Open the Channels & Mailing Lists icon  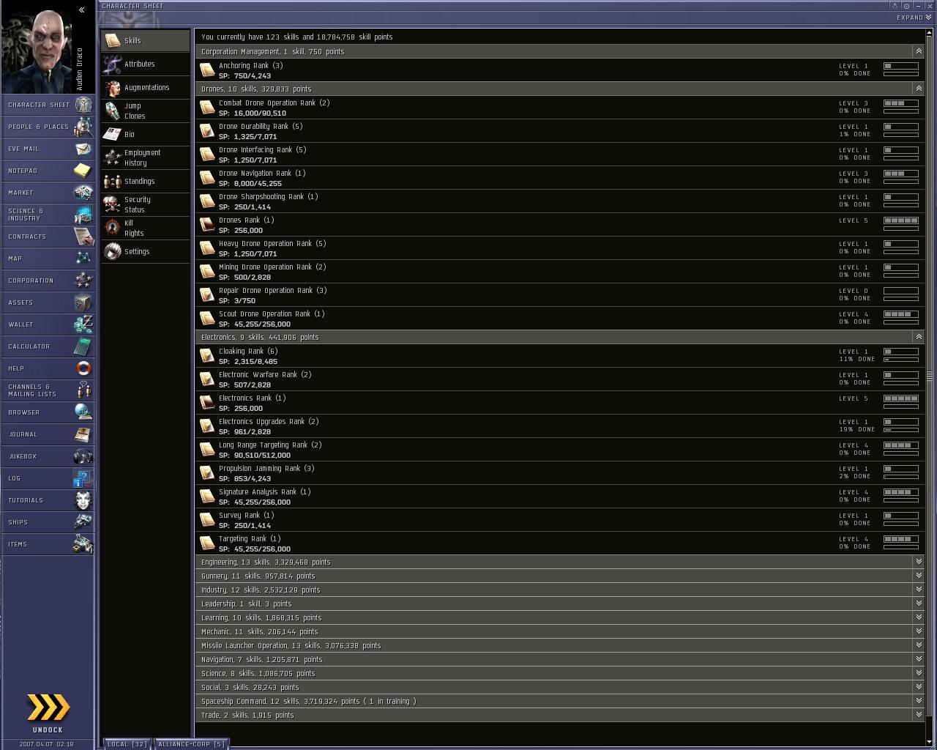pyautogui.click(x=83, y=390)
